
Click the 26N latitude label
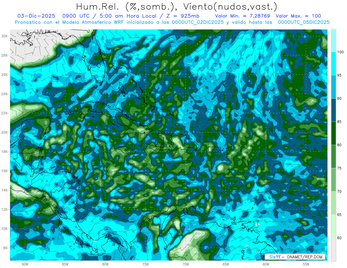tap(5, 75)
